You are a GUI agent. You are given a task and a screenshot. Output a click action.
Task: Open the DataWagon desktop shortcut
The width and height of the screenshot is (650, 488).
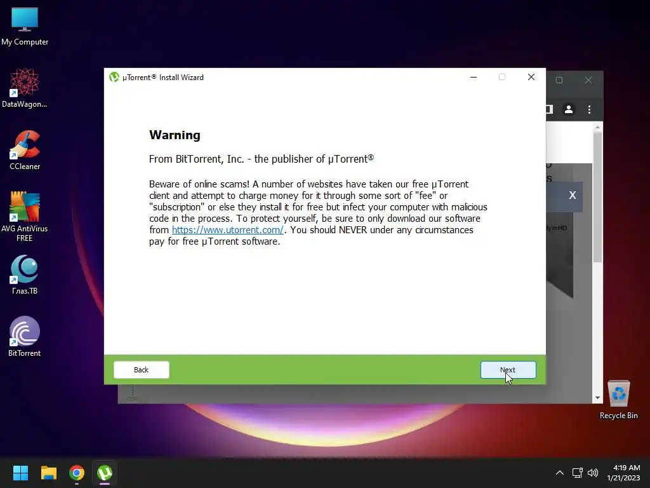[25, 88]
